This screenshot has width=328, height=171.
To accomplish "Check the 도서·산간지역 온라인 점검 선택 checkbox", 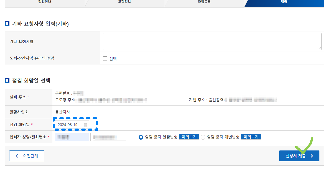I will tap(105, 59).
